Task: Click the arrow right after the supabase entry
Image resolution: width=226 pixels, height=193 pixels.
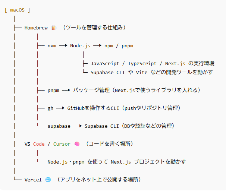Action: click(x=78, y=126)
